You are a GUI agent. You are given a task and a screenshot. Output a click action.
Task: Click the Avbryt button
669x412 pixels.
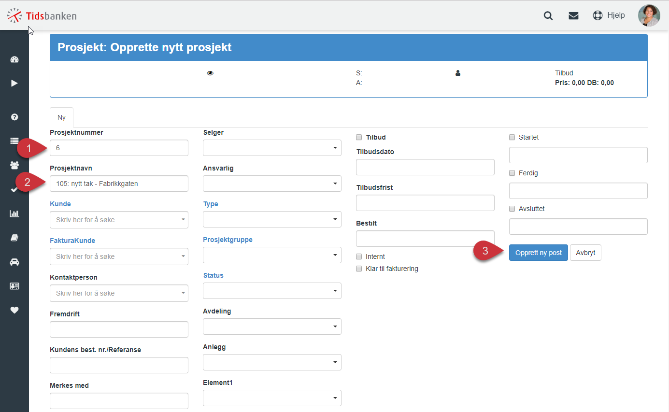click(x=585, y=253)
